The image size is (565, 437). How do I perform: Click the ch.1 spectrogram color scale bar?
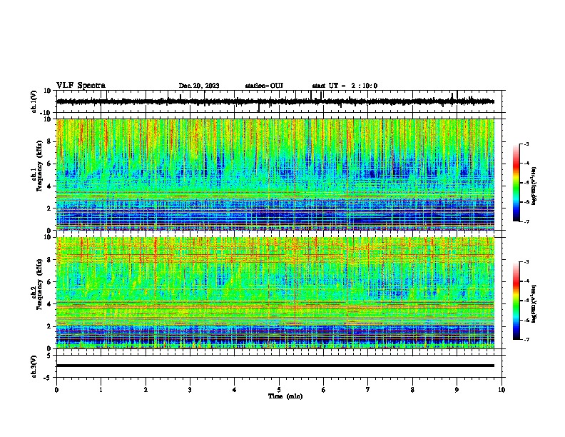click(x=516, y=183)
